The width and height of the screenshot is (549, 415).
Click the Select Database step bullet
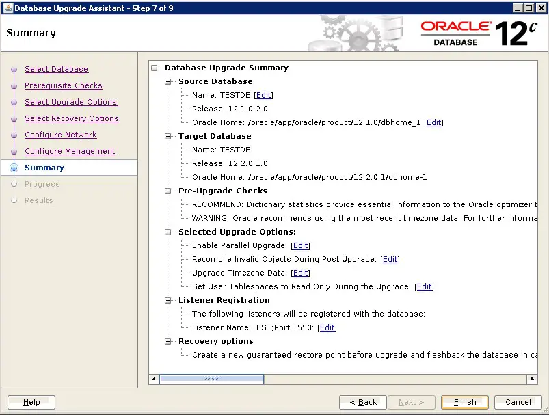(x=14, y=69)
